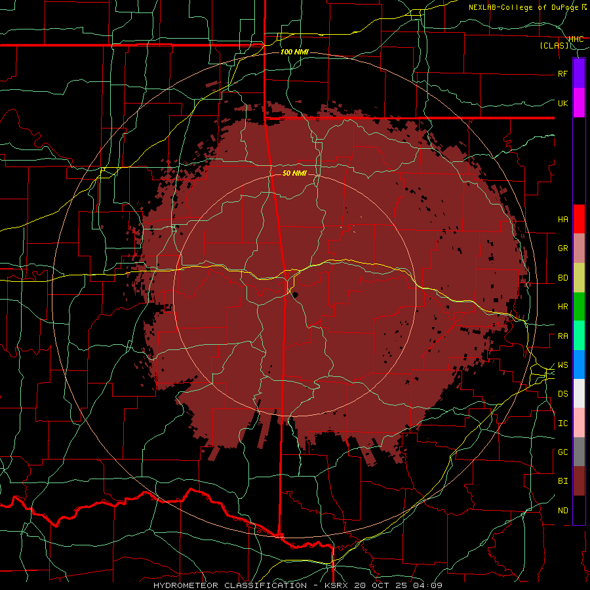Click the small black radar site gap near the ring center
The height and width of the screenshot is (590, 590).
(294, 294)
